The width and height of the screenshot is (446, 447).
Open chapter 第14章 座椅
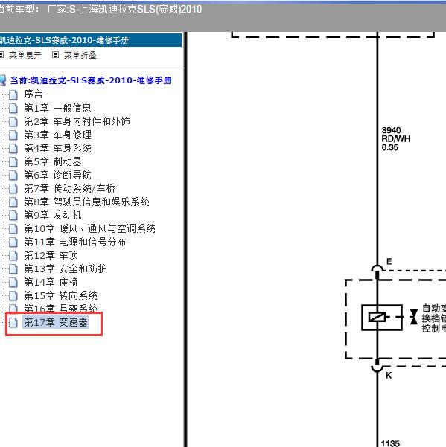click(51, 282)
